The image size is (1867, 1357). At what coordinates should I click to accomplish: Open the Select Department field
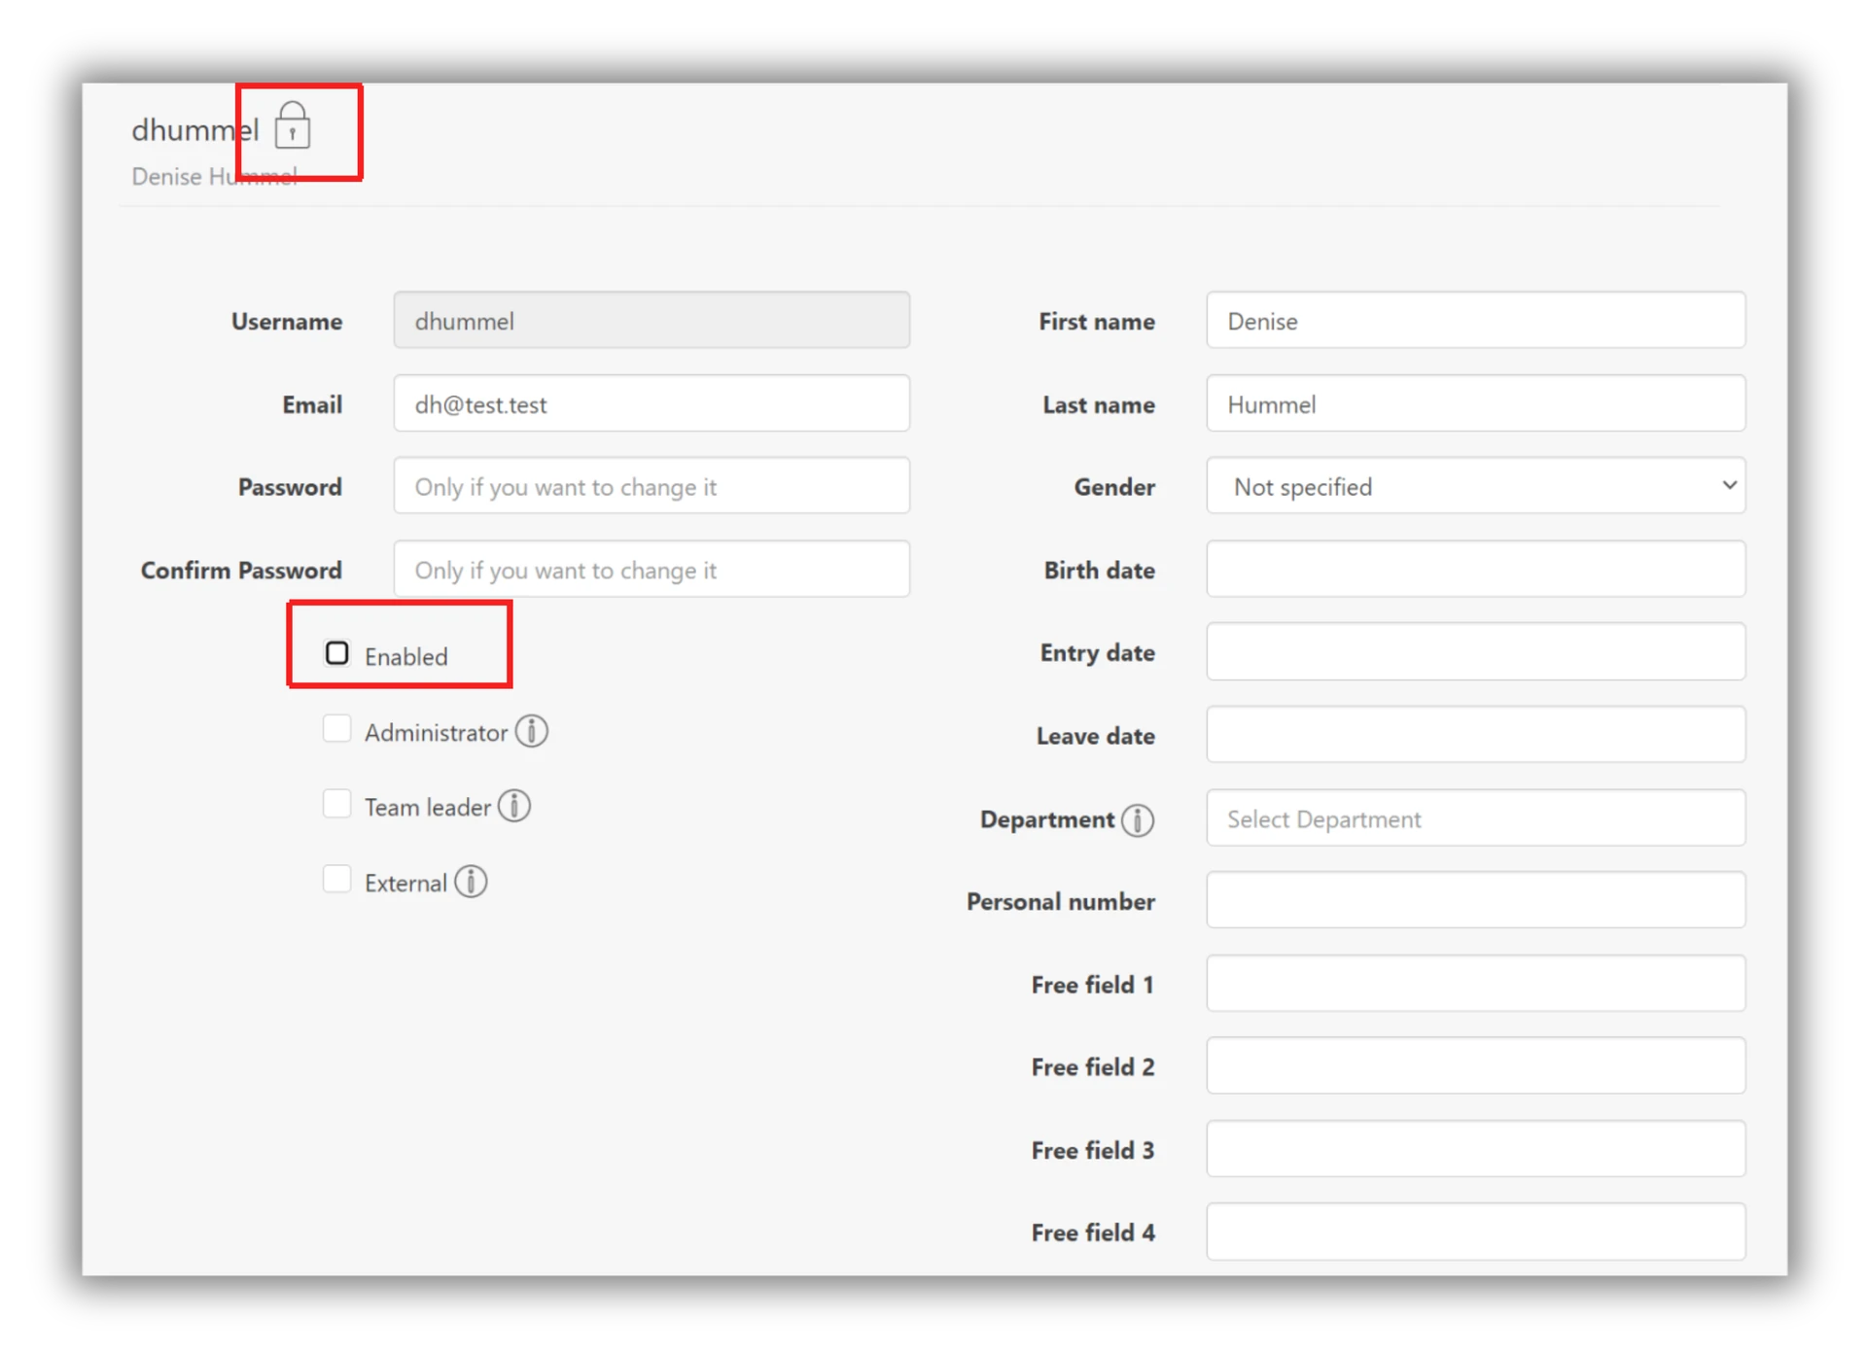click(x=1474, y=818)
